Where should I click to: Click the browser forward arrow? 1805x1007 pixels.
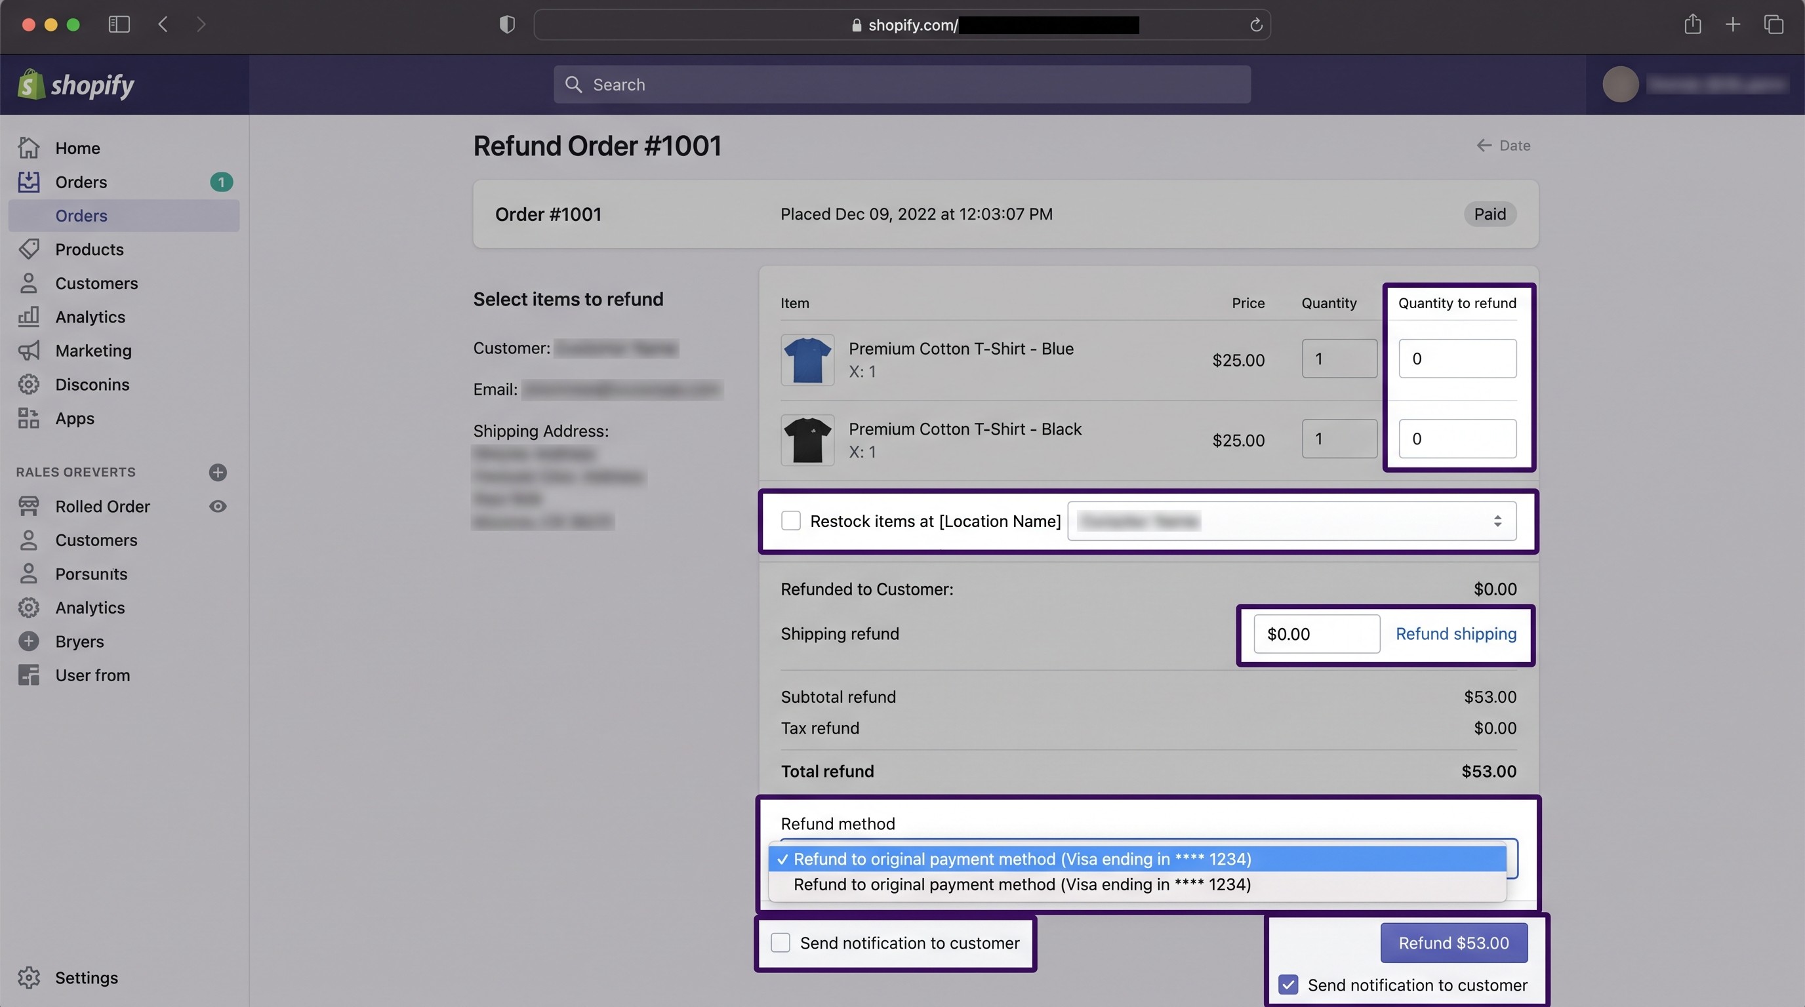tap(201, 24)
